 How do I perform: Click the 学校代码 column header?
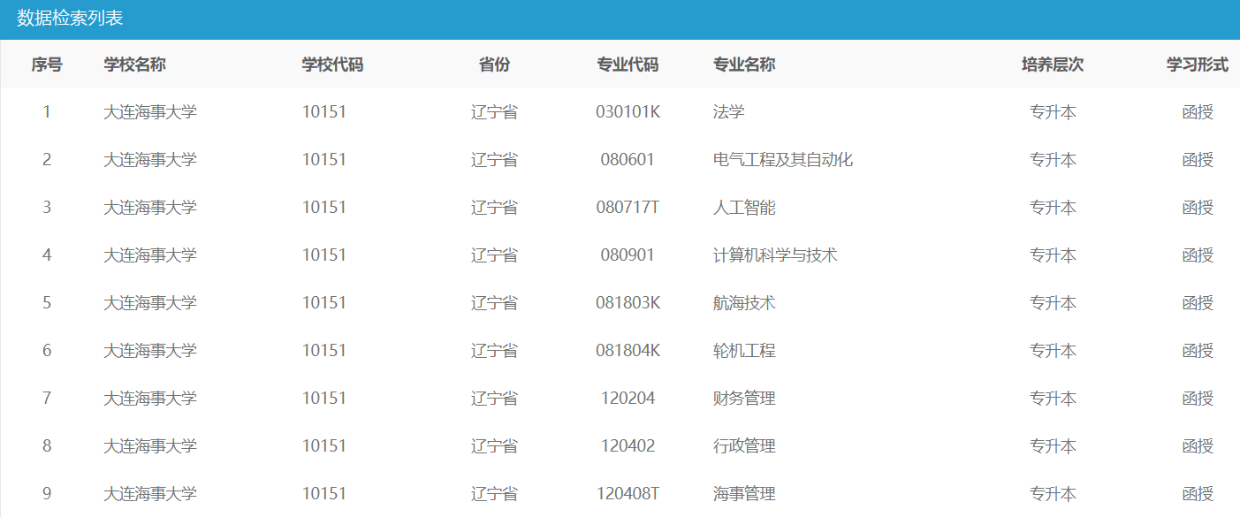pyautogui.click(x=332, y=65)
